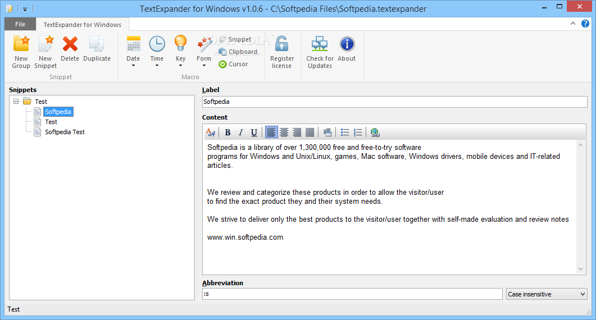Select the Test folder in Snippets
This screenshot has height=320, width=596.
click(40, 102)
